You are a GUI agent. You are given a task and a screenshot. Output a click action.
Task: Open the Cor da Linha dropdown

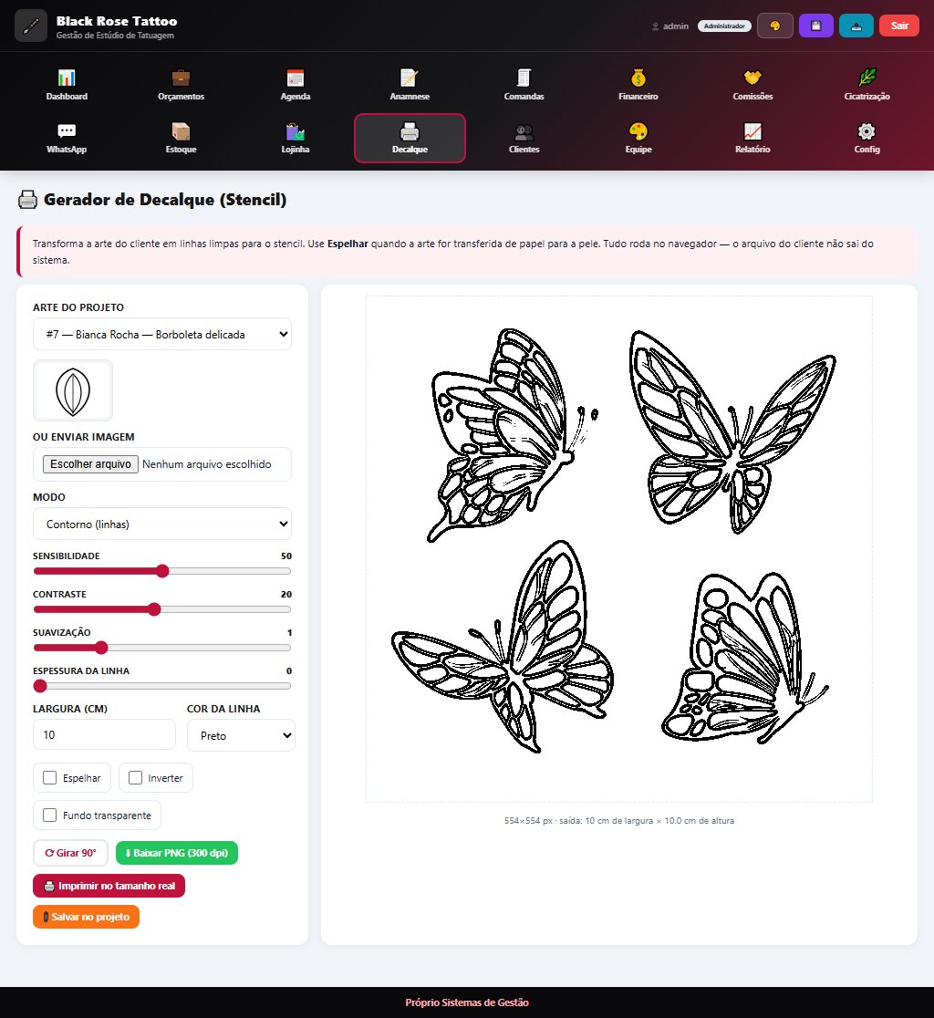[x=241, y=735]
